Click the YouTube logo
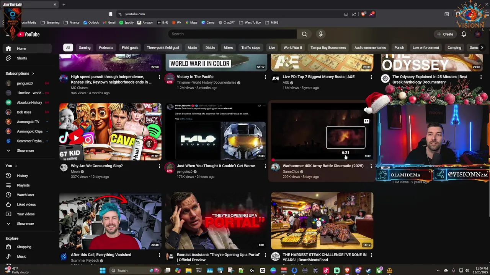The height and width of the screenshot is (275, 490). pyautogui.click(x=29, y=34)
